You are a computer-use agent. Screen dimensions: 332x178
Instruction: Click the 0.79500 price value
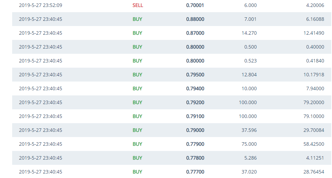(195, 75)
